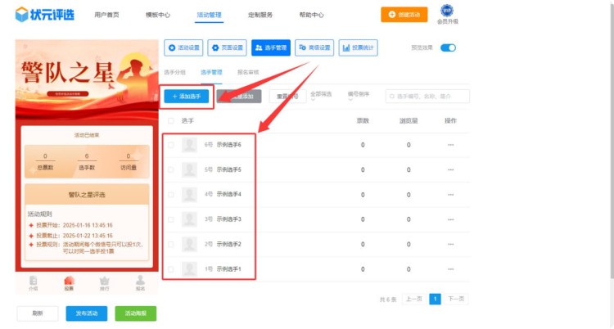Screen dimensions: 614x329
Task: Open the 介绍 icon in preview bar
Action: [x=34, y=282]
